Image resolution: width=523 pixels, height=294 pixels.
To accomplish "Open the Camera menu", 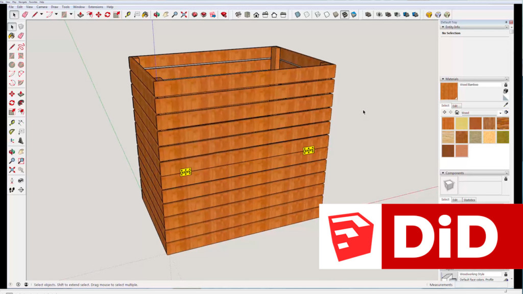I will (x=42, y=7).
